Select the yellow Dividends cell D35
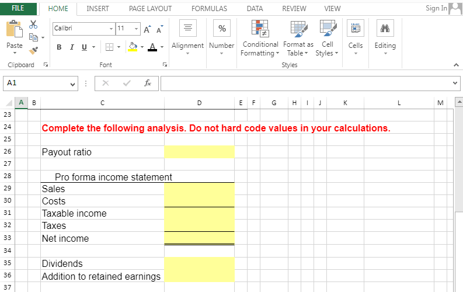This screenshot has height=292, width=463. 199,263
